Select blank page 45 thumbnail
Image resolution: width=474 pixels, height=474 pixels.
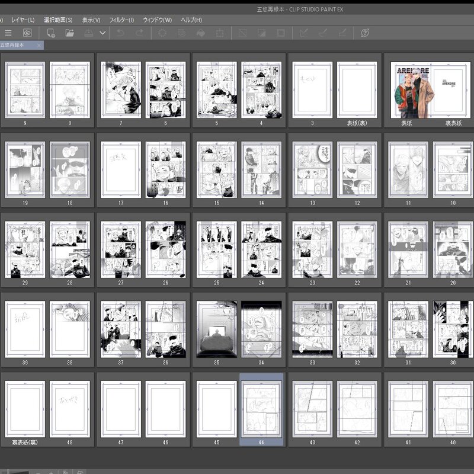[216, 409]
